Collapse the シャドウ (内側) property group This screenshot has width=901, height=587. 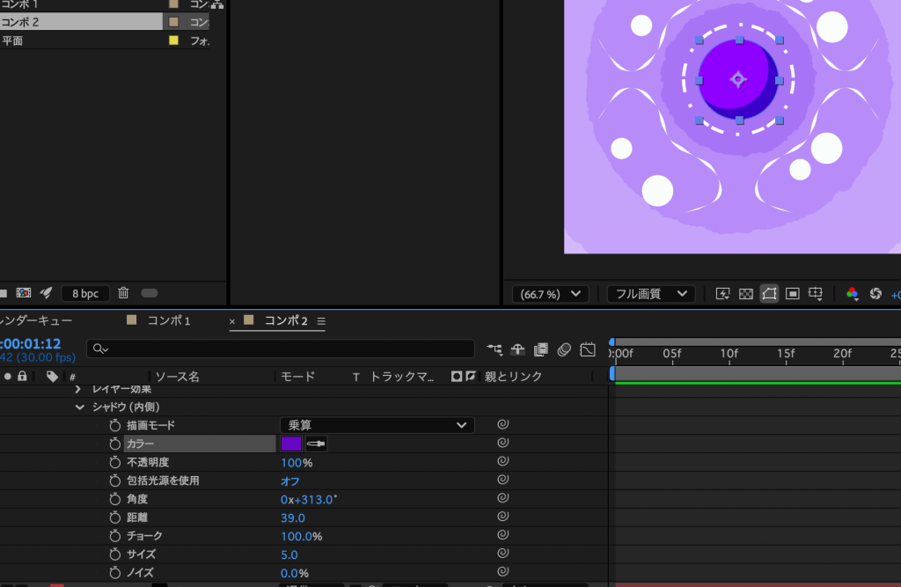click(80, 407)
